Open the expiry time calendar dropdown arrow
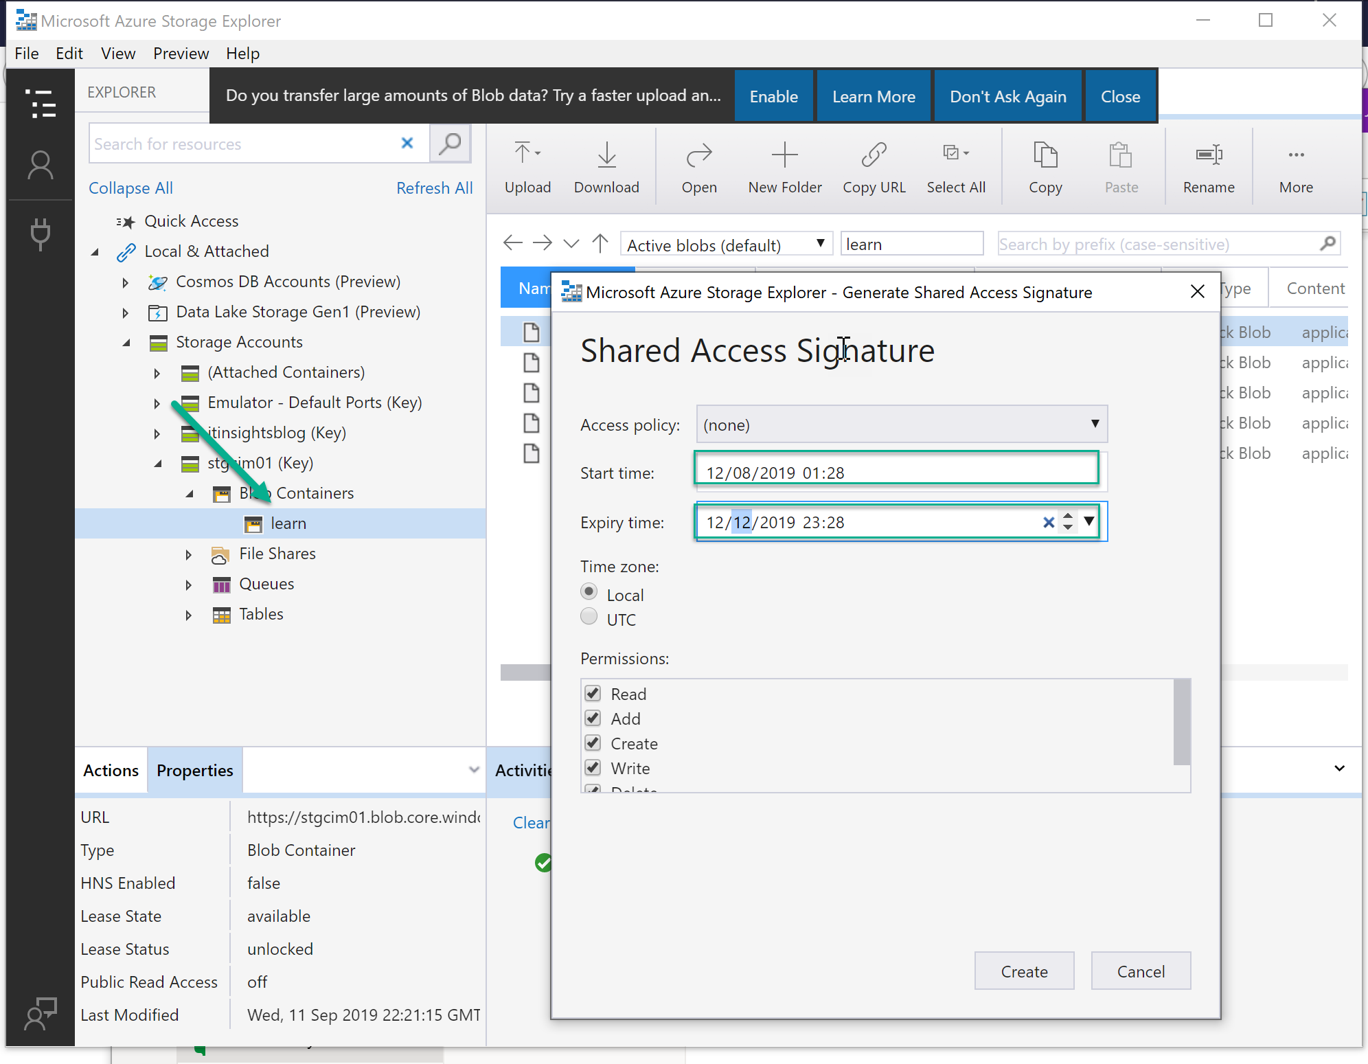 [1089, 521]
